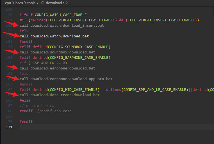The image size is (214, 144).
Task: Select the 'download.c' breadcrumb file
Action: coord(55,3)
